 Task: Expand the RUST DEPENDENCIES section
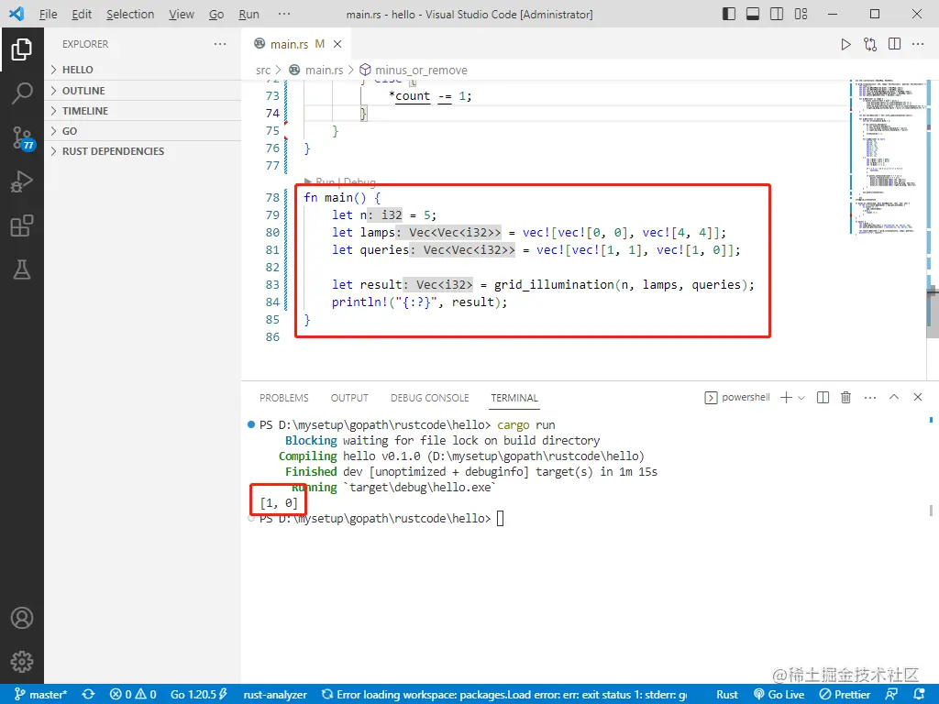pyautogui.click(x=142, y=151)
